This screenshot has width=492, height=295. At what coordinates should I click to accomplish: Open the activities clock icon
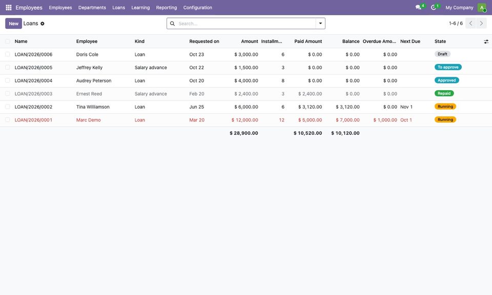pos(434,7)
